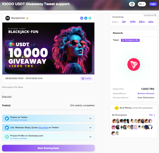Click the All Participants Win tag
This screenshot has height=153, width=159.
130,40
